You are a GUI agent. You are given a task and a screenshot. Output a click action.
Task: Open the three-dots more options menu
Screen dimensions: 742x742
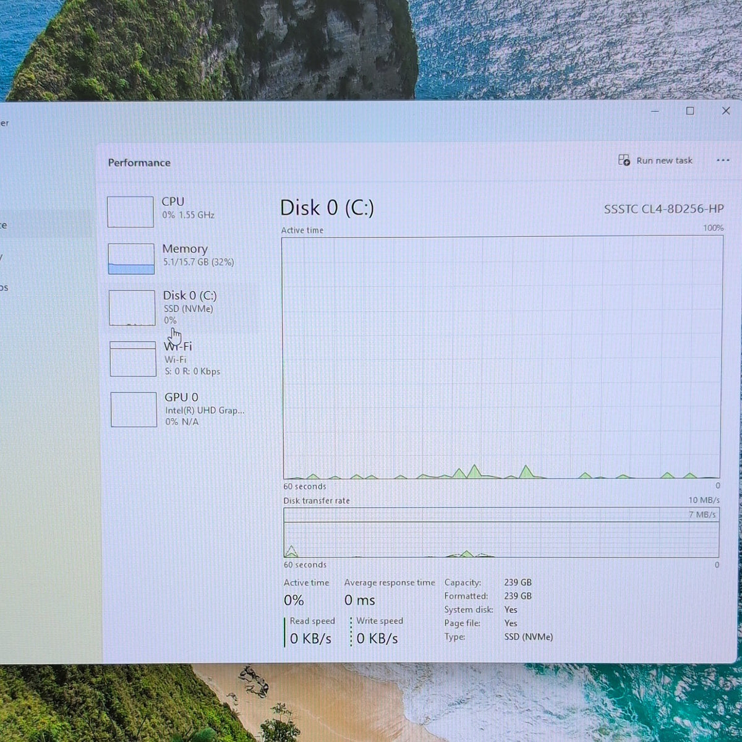pyautogui.click(x=723, y=161)
